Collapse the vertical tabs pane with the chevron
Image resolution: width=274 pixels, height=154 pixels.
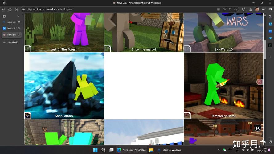(19, 16)
